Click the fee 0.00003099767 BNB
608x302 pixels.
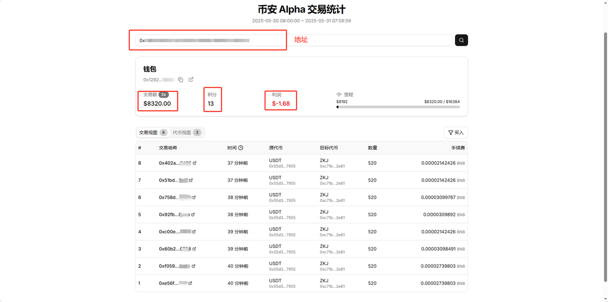(443, 197)
